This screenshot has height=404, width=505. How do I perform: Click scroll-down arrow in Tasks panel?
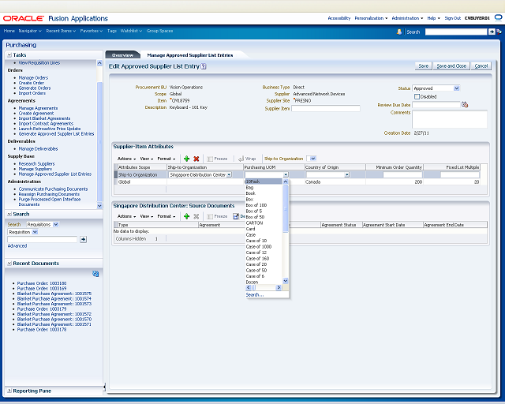[99, 206]
